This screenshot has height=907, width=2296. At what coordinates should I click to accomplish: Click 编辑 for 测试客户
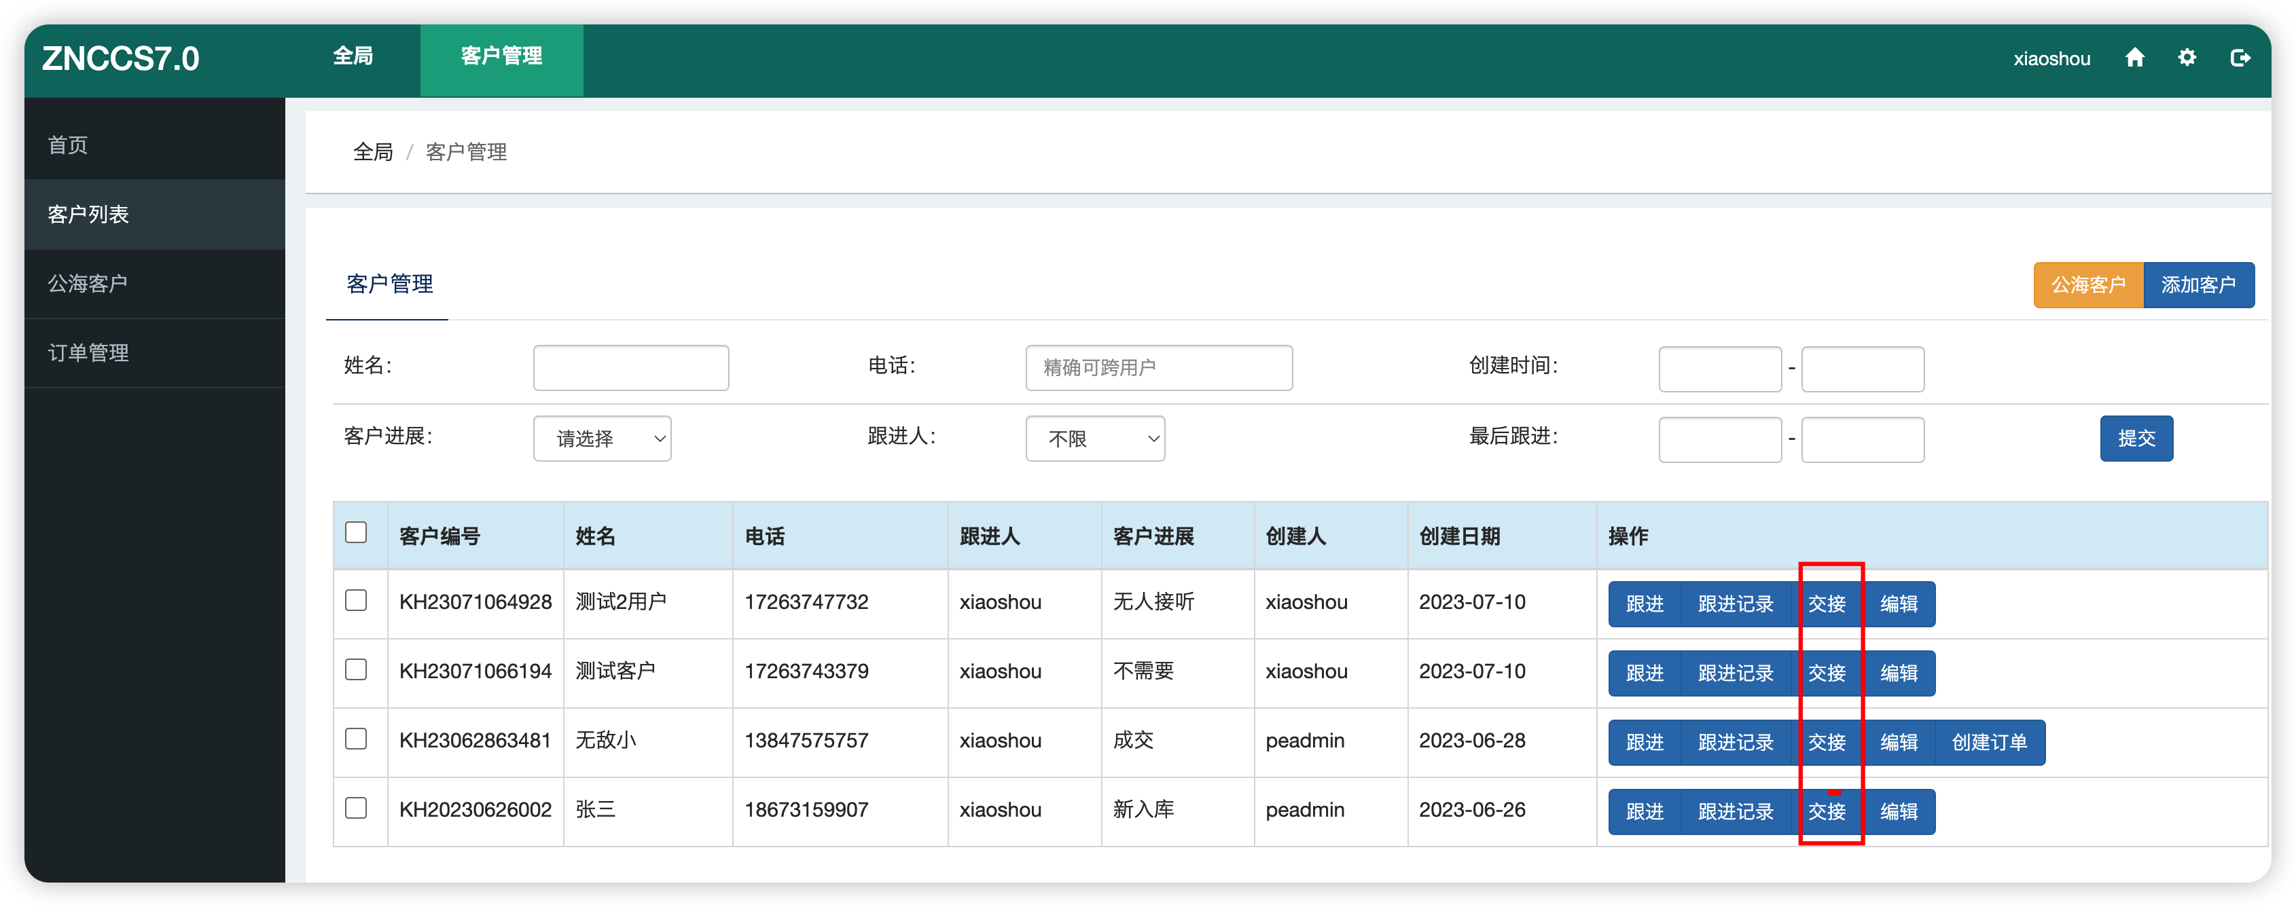coord(1899,673)
